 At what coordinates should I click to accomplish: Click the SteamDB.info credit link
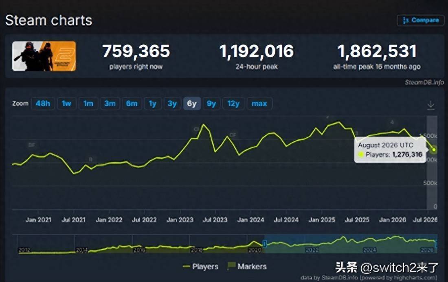point(424,82)
